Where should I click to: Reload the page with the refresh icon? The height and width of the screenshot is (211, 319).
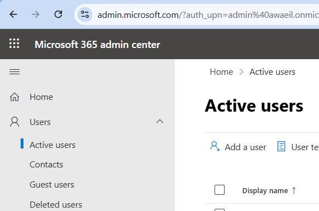(58, 15)
